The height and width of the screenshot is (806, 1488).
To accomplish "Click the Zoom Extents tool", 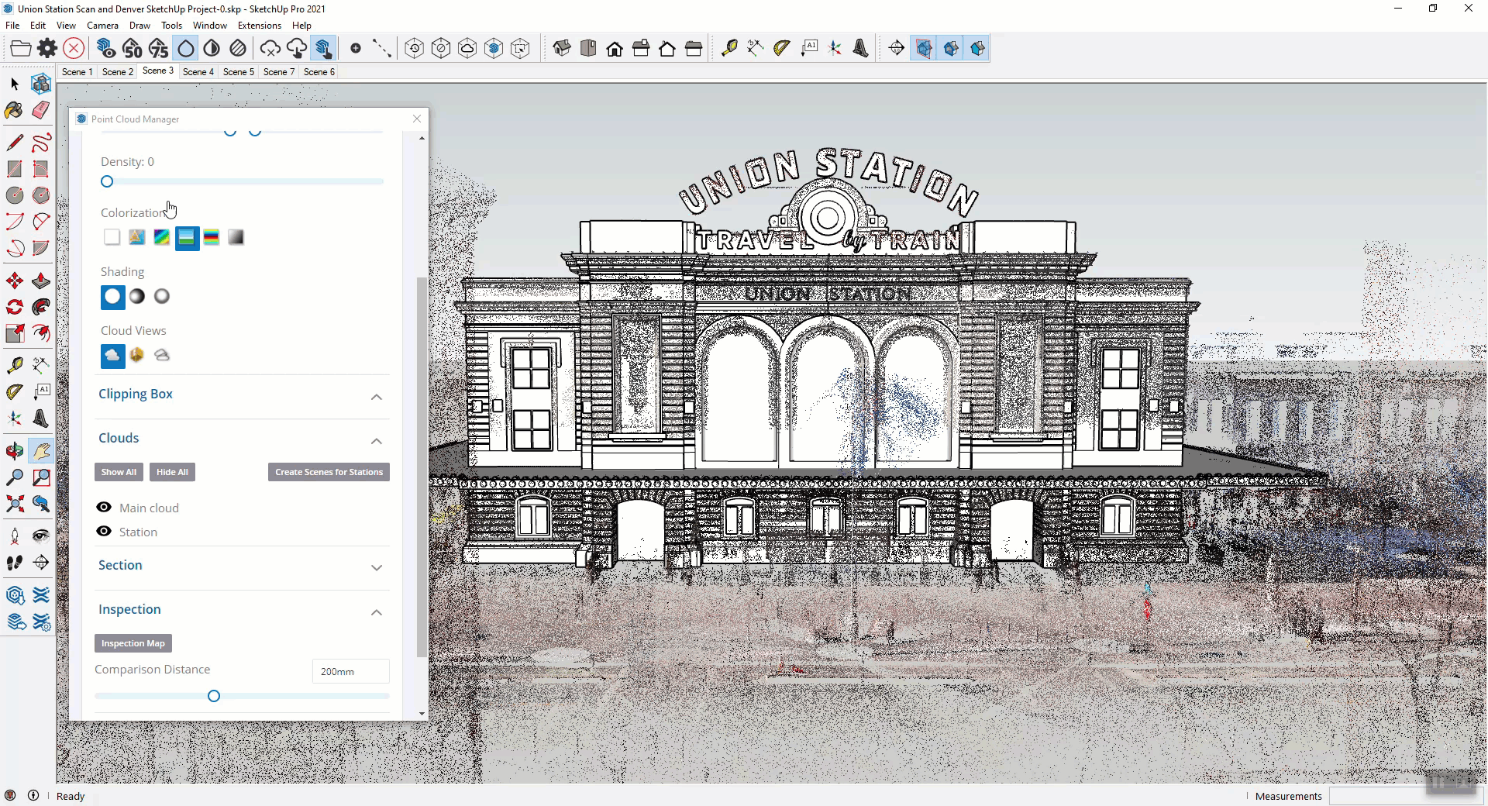I will 14,505.
